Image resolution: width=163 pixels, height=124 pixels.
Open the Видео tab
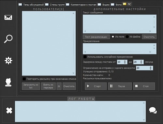pyautogui.click(x=104, y=5)
